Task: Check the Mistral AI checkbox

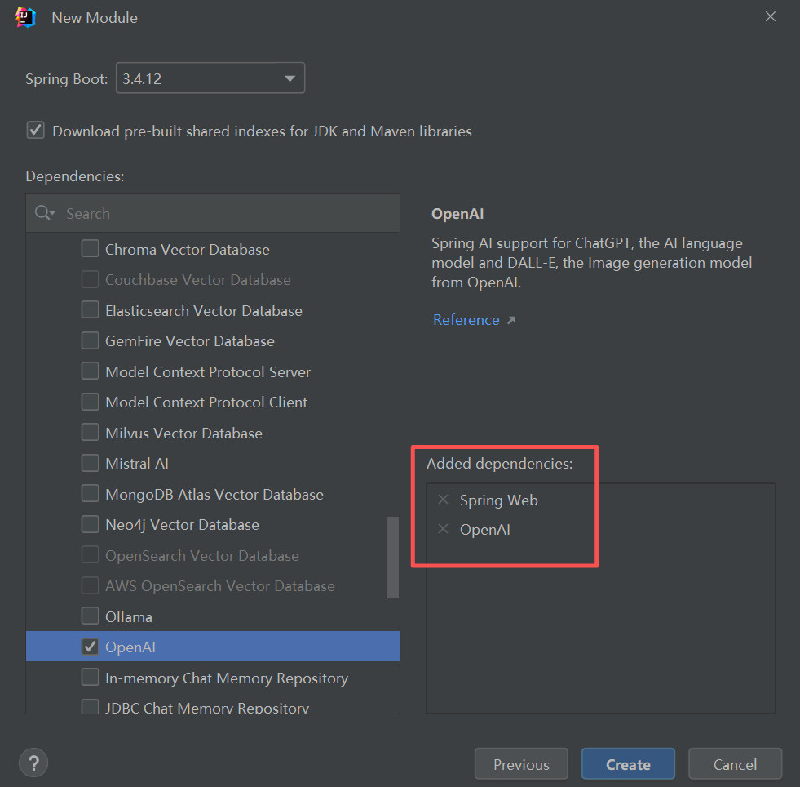Action: (91, 463)
